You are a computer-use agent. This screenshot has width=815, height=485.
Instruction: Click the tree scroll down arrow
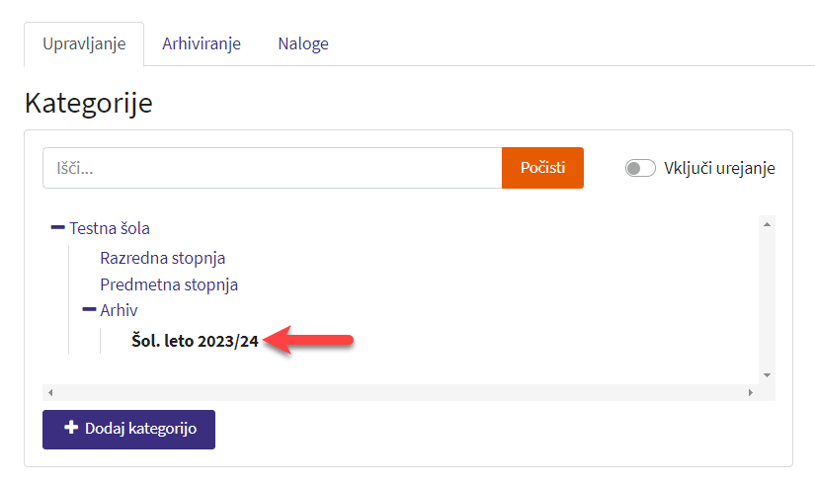click(767, 375)
